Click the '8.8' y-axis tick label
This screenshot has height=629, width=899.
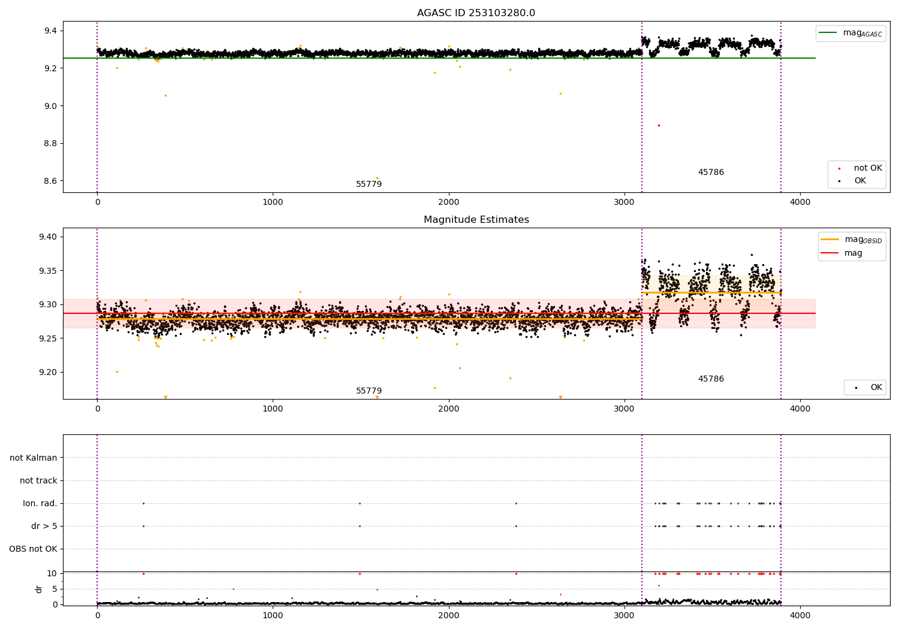point(50,144)
